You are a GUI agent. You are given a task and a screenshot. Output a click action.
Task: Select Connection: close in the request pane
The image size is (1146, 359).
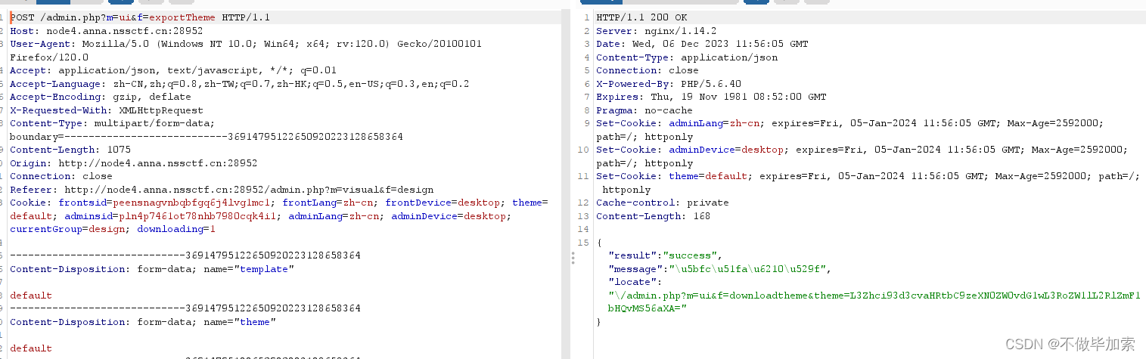61,176
